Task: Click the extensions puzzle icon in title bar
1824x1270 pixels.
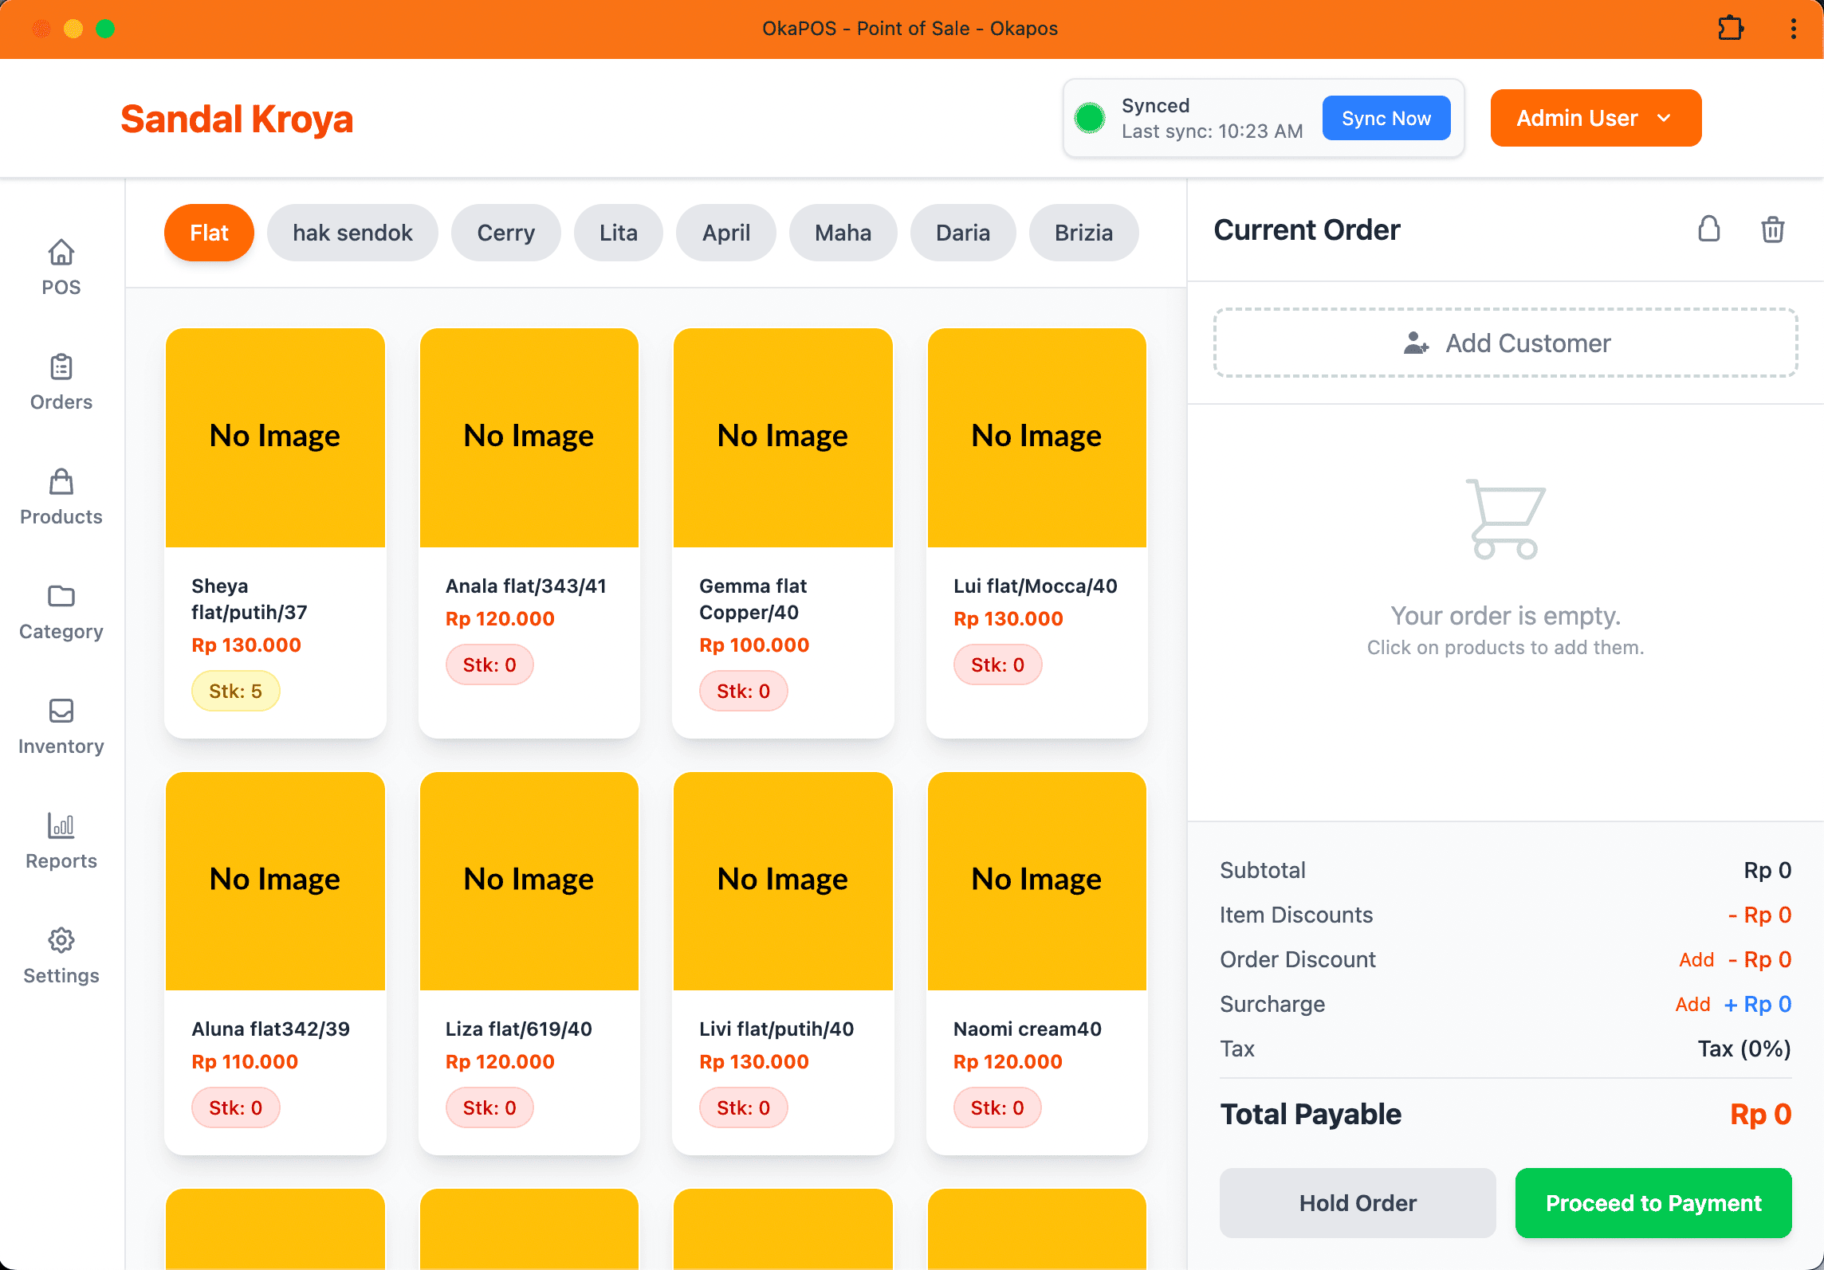Action: pyautogui.click(x=1730, y=29)
